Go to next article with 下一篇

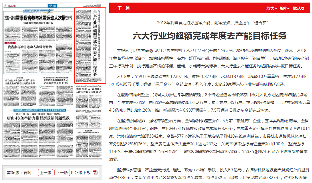click(124, 8)
